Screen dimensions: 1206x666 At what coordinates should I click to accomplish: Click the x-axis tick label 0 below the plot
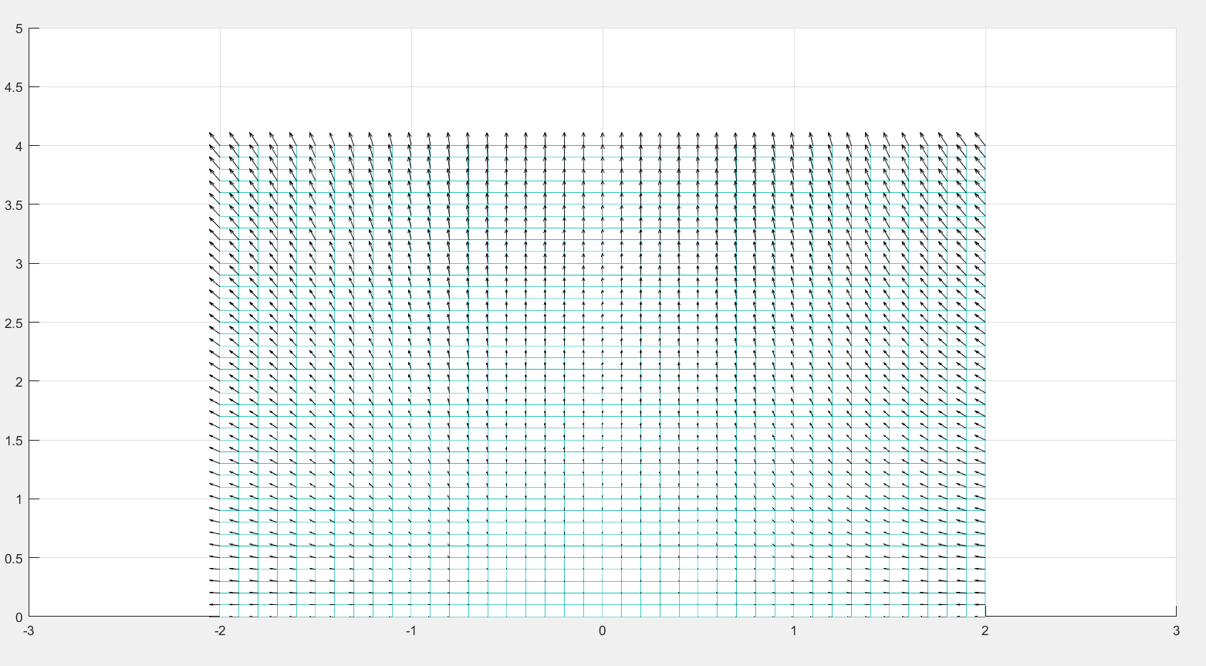point(603,631)
